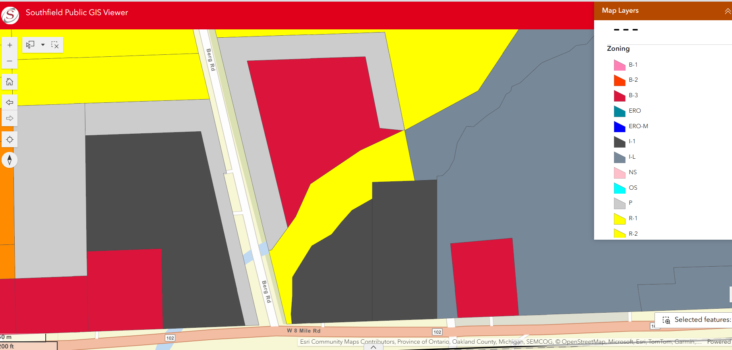Zoom out of the map

10,61
